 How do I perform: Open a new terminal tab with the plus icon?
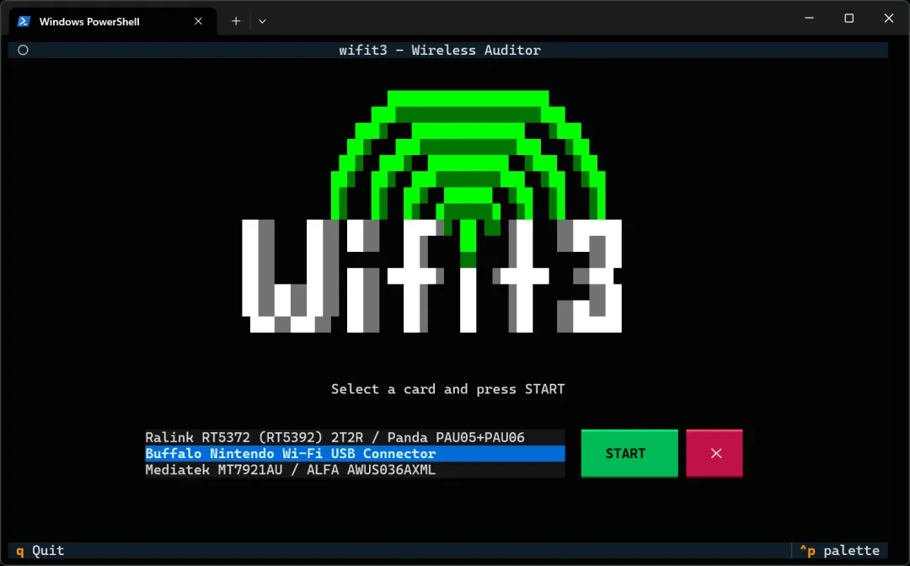pyautogui.click(x=236, y=21)
